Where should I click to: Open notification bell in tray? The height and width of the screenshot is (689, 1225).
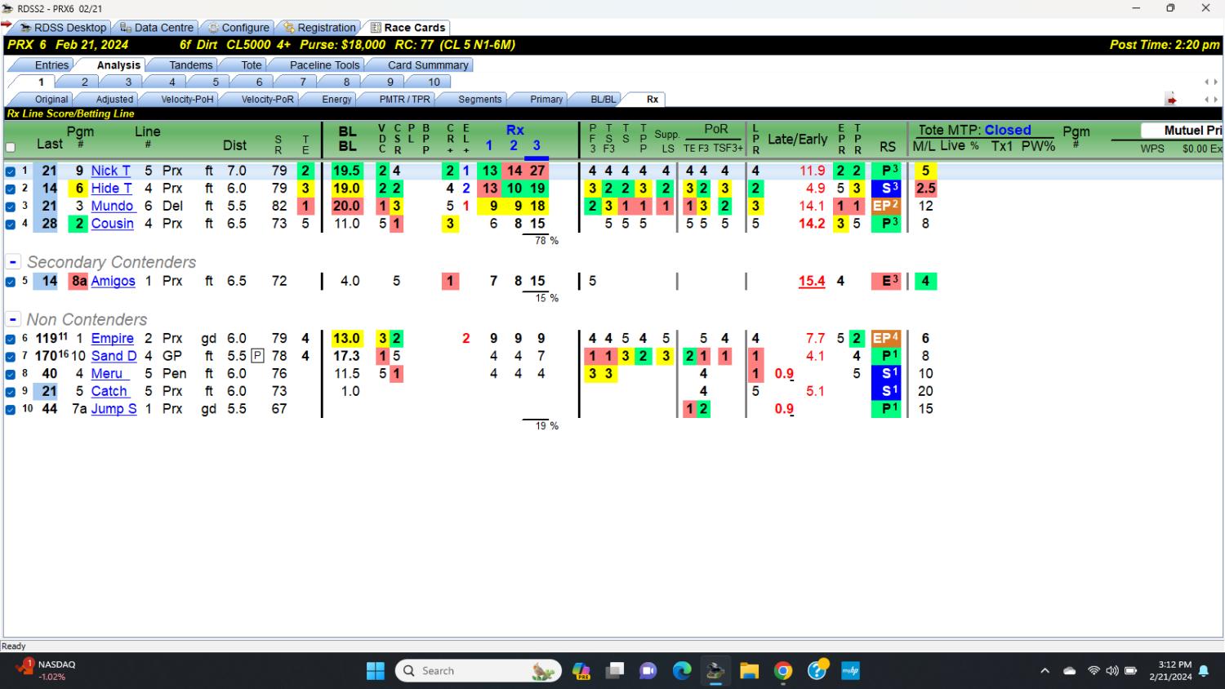pyautogui.click(x=1204, y=671)
